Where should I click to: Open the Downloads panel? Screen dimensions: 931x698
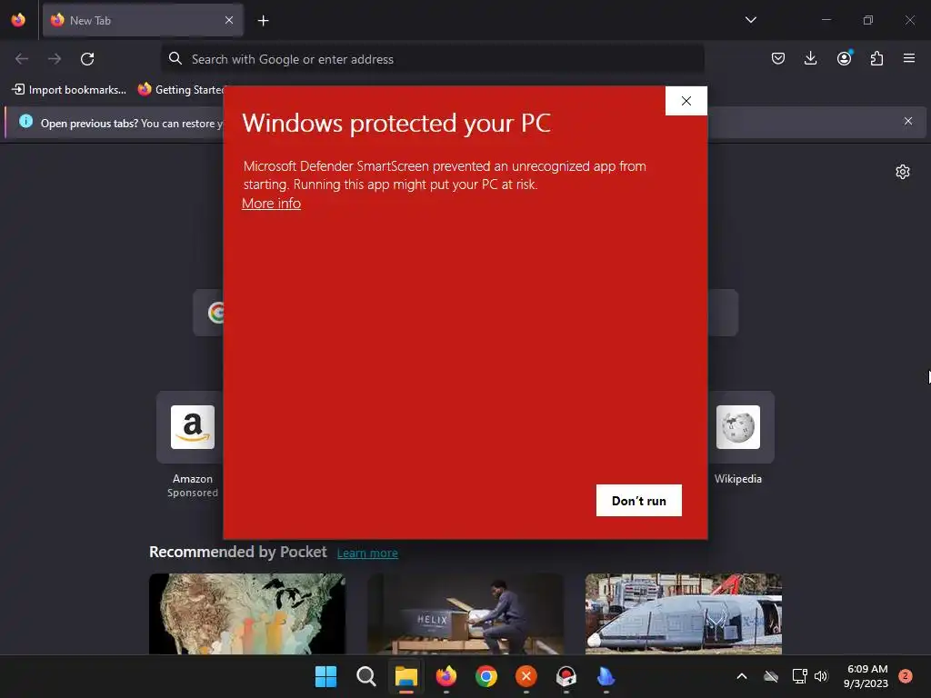pyautogui.click(x=810, y=58)
